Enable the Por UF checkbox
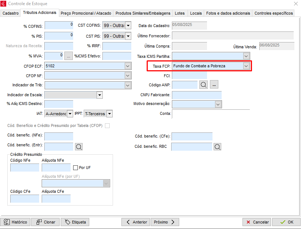 click(x=76, y=168)
